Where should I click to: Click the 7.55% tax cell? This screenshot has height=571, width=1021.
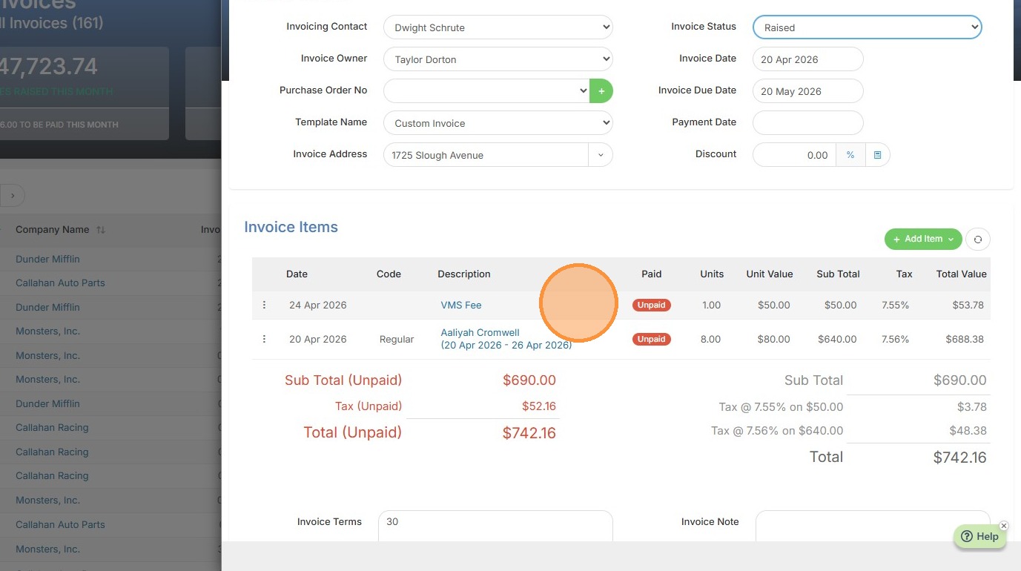pos(895,305)
